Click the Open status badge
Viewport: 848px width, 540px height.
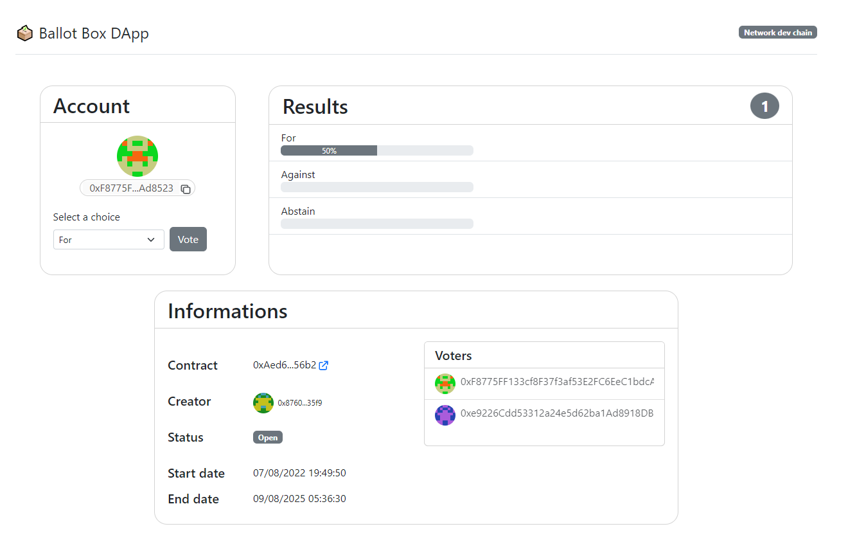click(x=268, y=438)
